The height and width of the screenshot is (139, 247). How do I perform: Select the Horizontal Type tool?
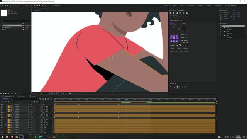[x=32, y=5]
